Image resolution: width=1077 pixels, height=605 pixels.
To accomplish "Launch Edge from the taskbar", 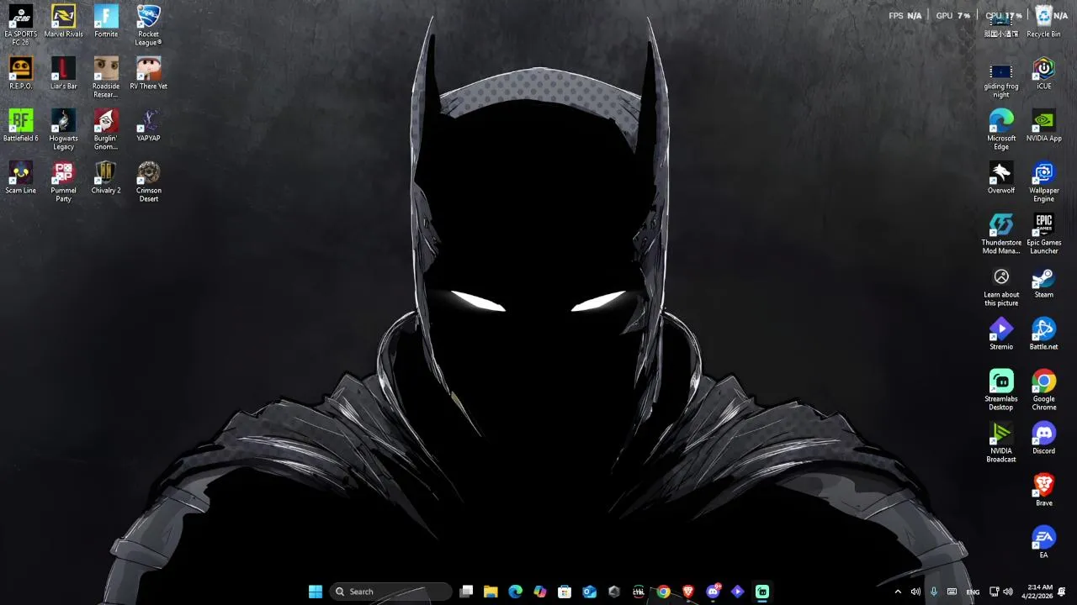I will click(515, 592).
